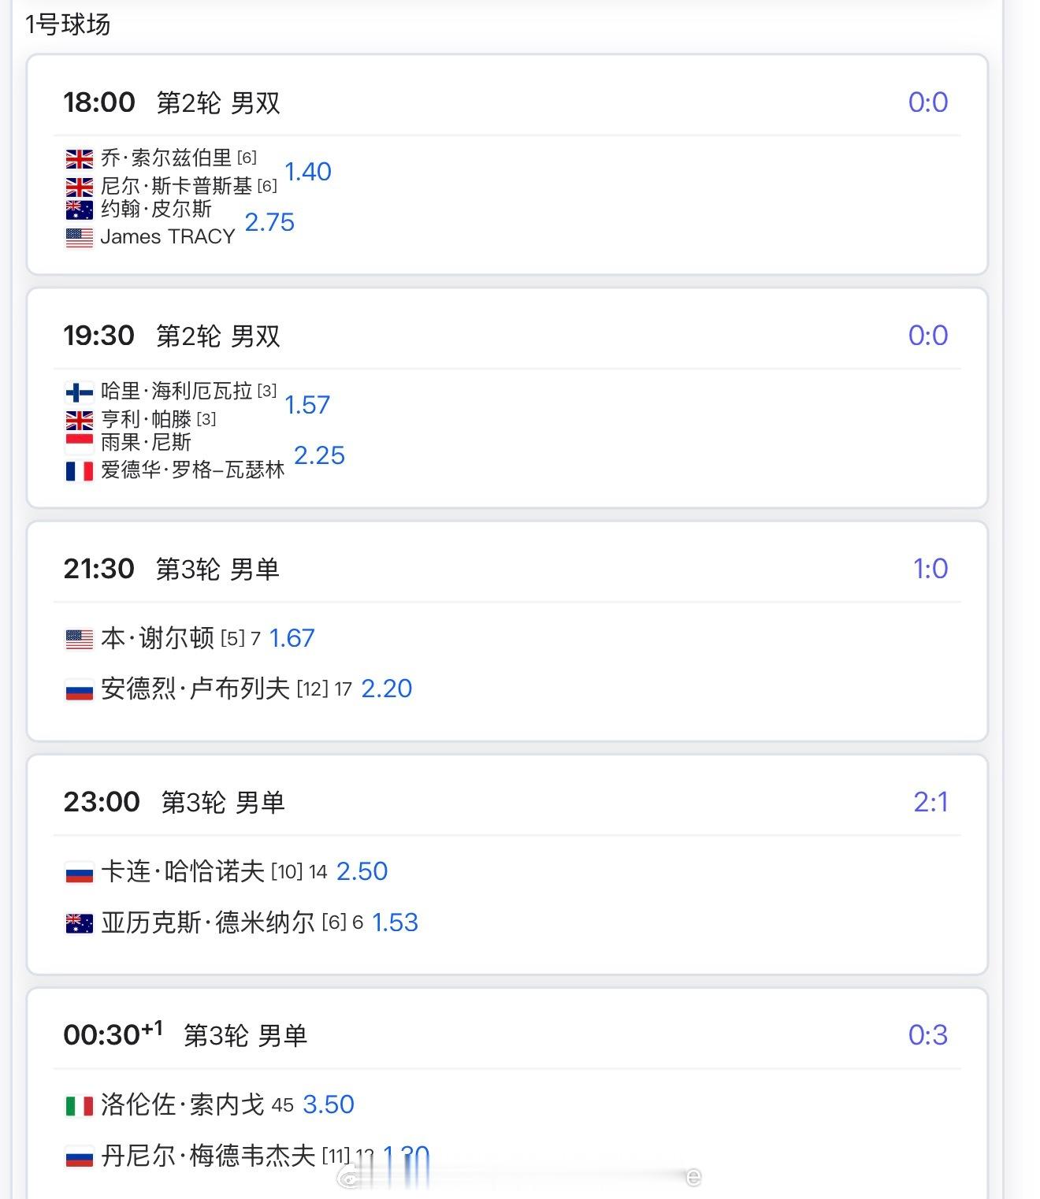
Task: Click the Finnish flag beside 哈里·海利厄瓦拉
Action: (x=79, y=392)
